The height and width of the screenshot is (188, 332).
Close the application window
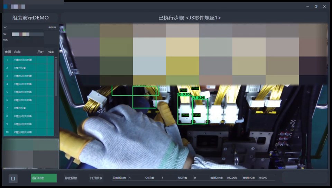coord(324,7)
